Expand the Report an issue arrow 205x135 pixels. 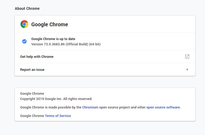pos(187,69)
